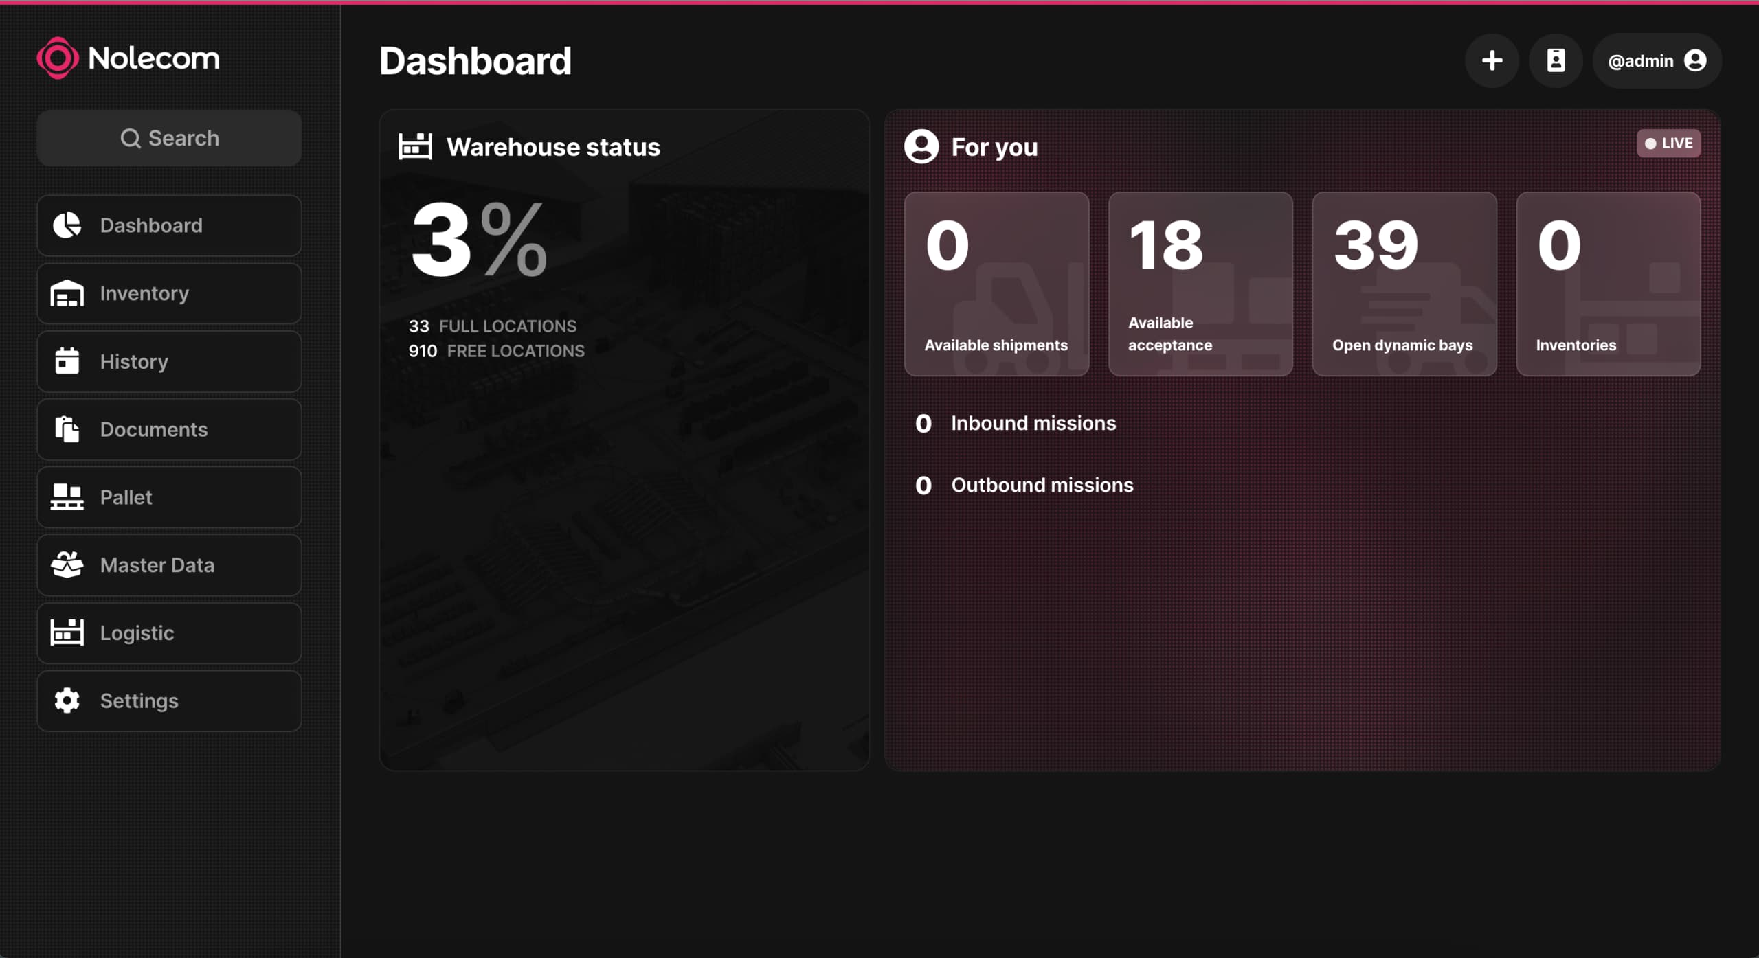Open the Available acceptance card
Screen dimensions: 1759x958
coord(1200,284)
